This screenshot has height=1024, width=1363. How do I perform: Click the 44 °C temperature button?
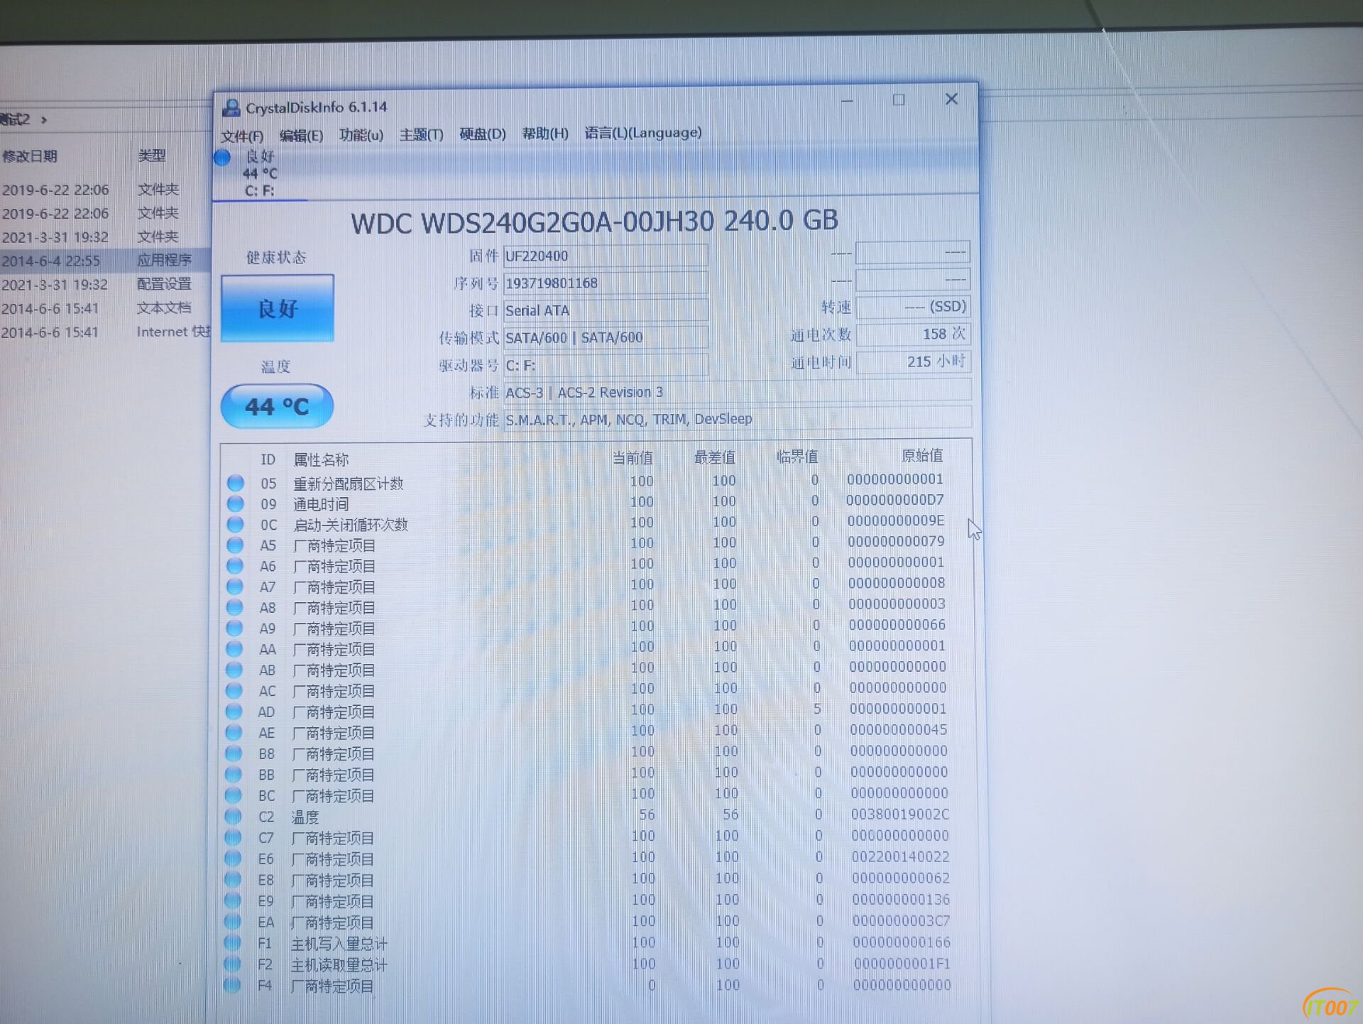click(x=277, y=406)
